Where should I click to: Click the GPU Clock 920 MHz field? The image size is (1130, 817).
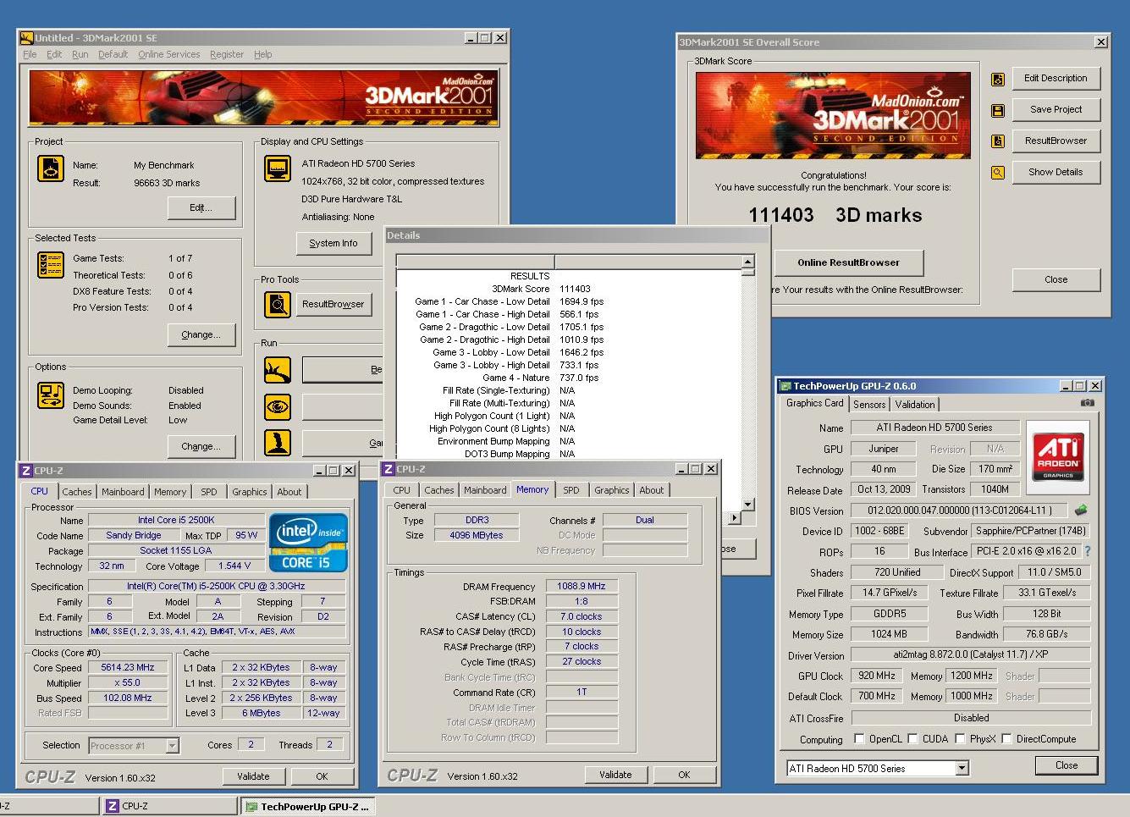point(876,676)
